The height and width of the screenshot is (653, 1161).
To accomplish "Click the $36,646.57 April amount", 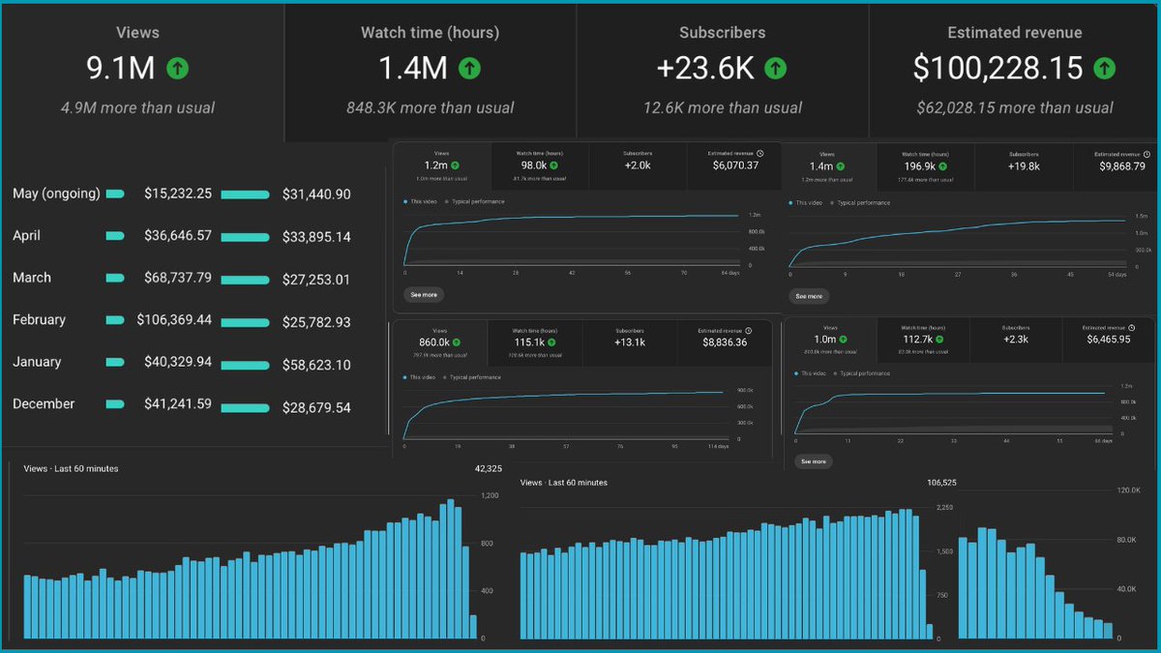I will [x=178, y=235].
